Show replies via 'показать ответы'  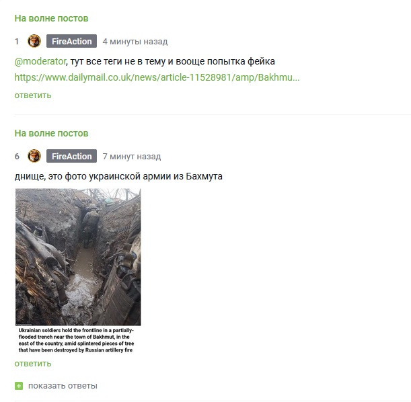click(x=63, y=386)
